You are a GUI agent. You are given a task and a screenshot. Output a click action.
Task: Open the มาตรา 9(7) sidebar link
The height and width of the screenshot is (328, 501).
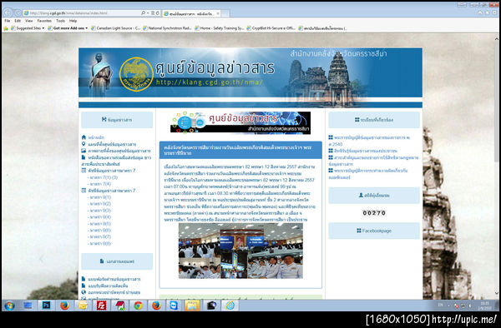[x=100, y=237]
